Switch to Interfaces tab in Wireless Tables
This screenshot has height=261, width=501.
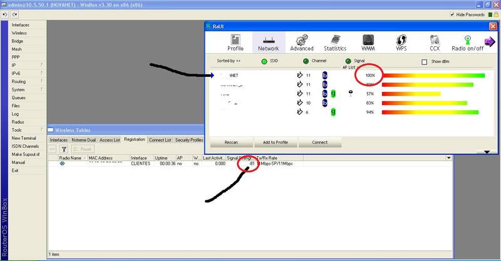point(59,140)
